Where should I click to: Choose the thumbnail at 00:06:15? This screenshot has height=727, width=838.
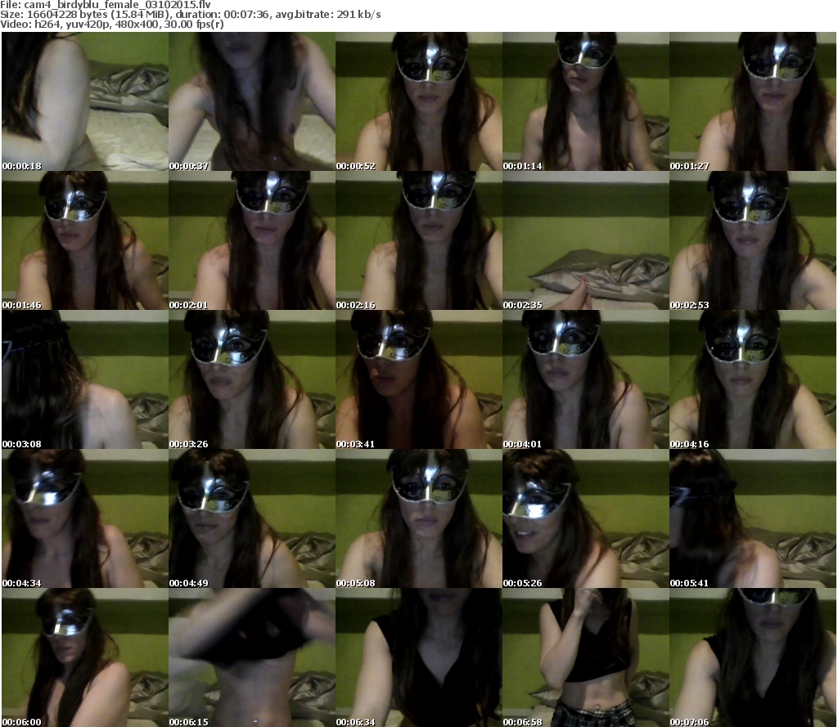click(x=252, y=657)
